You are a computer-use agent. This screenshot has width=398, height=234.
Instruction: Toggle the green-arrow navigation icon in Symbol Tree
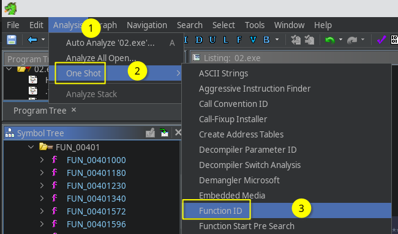coord(164,133)
